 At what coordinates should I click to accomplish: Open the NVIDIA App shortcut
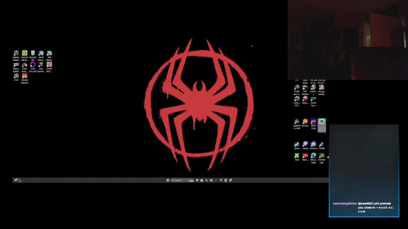coord(322,158)
